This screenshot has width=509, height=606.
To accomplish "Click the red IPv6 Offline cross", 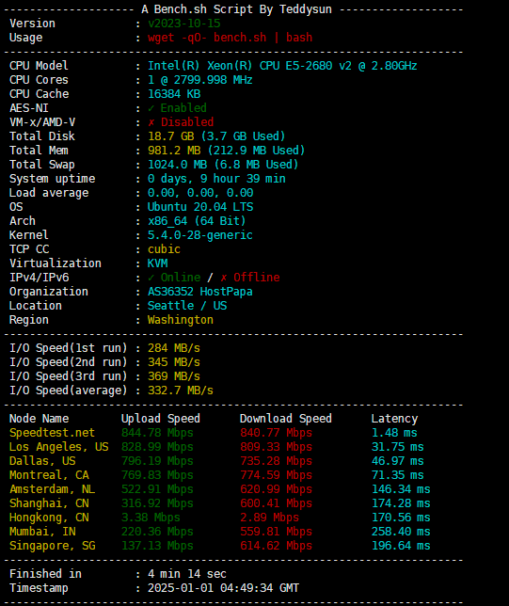I will click(224, 278).
